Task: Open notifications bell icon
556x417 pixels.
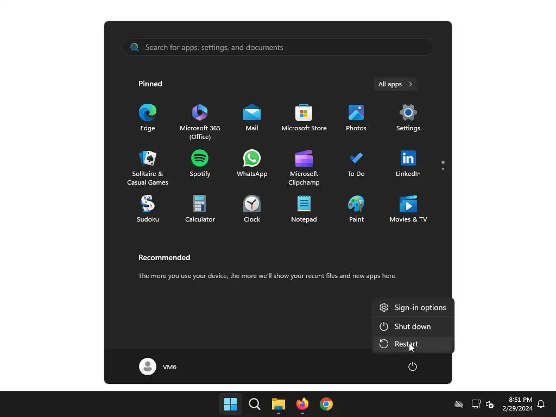Action: (x=541, y=404)
